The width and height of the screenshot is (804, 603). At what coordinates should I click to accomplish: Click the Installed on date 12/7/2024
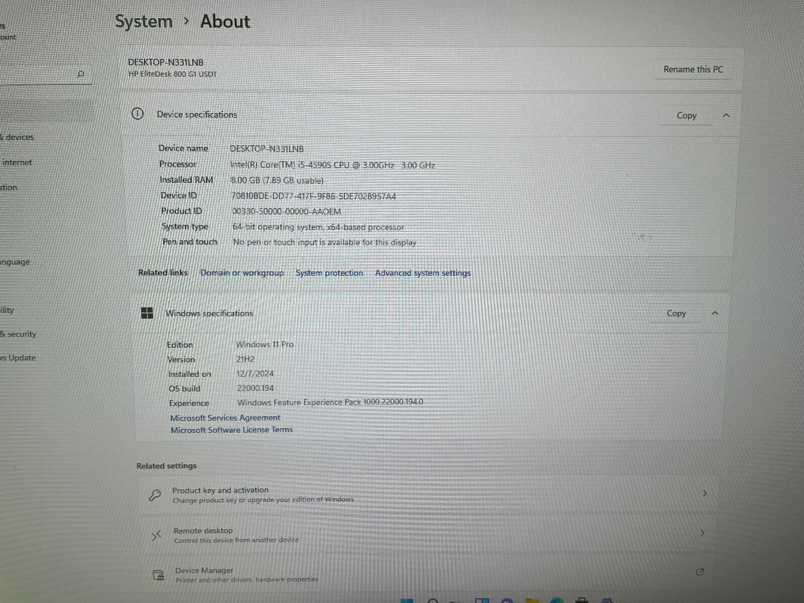pyautogui.click(x=255, y=373)
